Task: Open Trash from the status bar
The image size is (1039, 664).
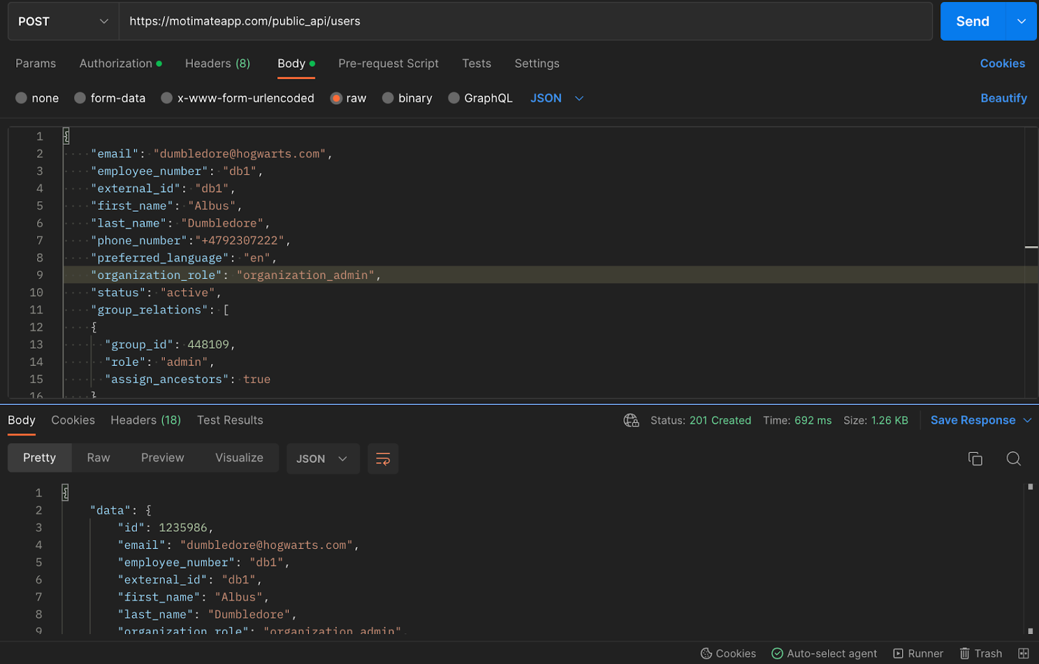Action: [x=981, y=654]
